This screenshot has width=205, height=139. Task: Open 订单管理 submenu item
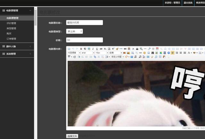[12, 39]
